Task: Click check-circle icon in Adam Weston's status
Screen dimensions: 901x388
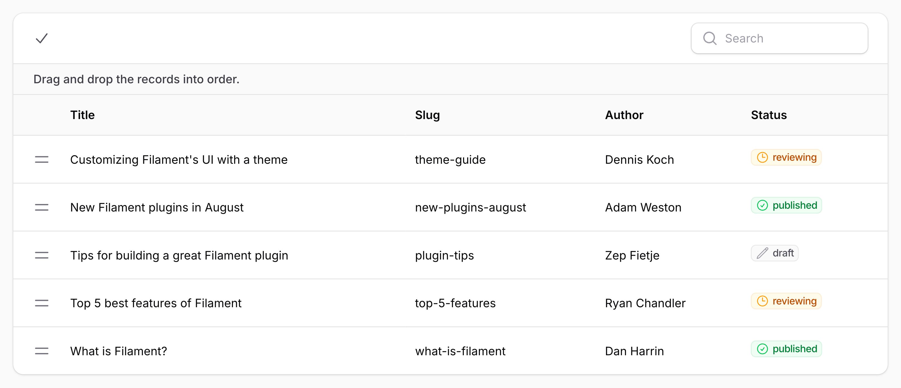Action: click(762, 205)
